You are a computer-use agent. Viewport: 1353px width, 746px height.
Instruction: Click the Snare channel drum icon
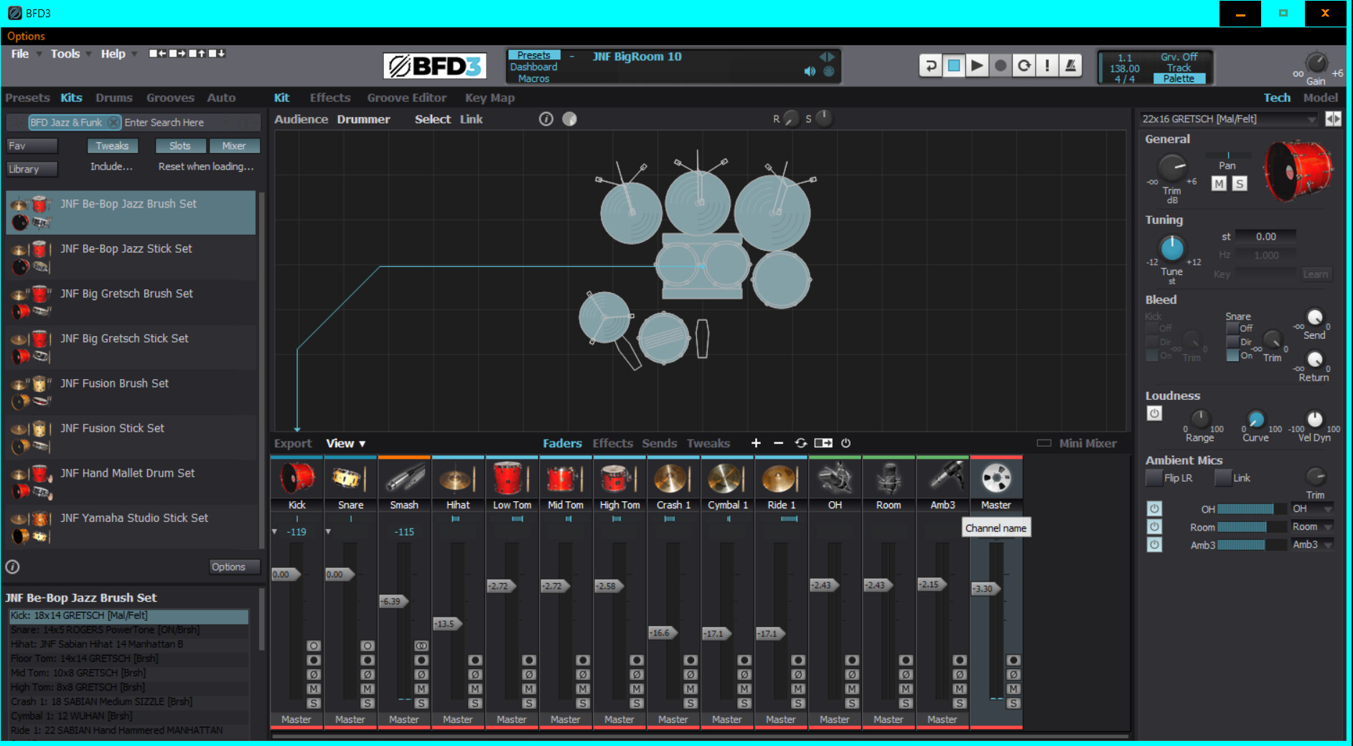coord(350,478)
